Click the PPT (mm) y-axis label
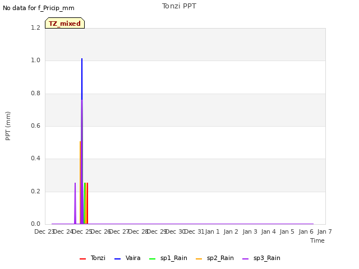This screenshot has height=269, width=359. click(8, 126)
